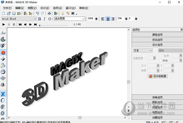Select the bold blue X style icon
The image size is (183, 123).
[3, 94]
